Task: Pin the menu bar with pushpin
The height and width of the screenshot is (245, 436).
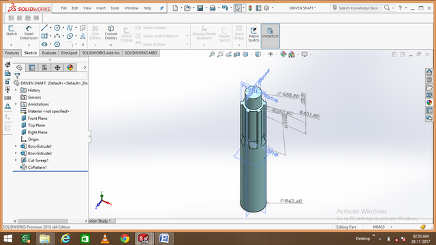Action: pyautogui.click(x=161, y=8)
